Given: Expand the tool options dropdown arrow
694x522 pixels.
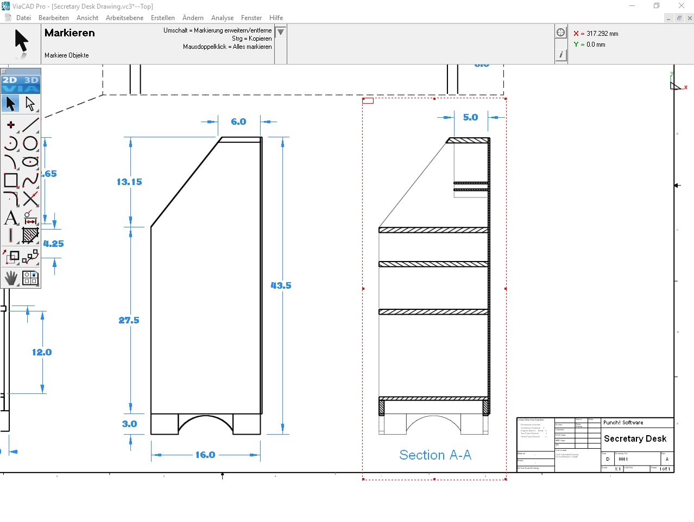Looking at the screenshot, I should click(x=280, y=31).
